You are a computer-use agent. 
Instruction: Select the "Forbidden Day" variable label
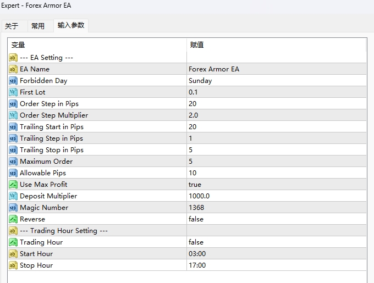[x=43, y=81]
